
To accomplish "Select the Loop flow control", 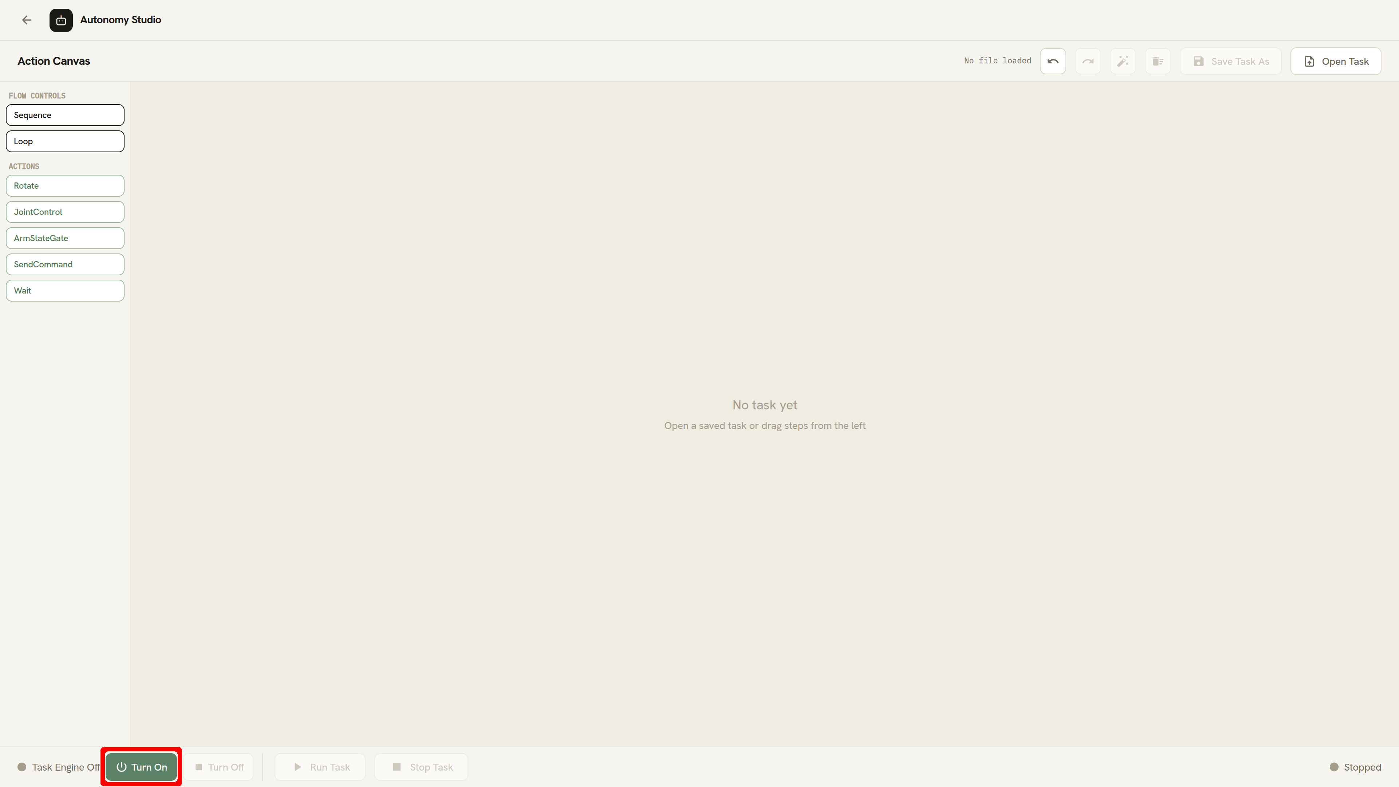I will (x=65, y=141).
